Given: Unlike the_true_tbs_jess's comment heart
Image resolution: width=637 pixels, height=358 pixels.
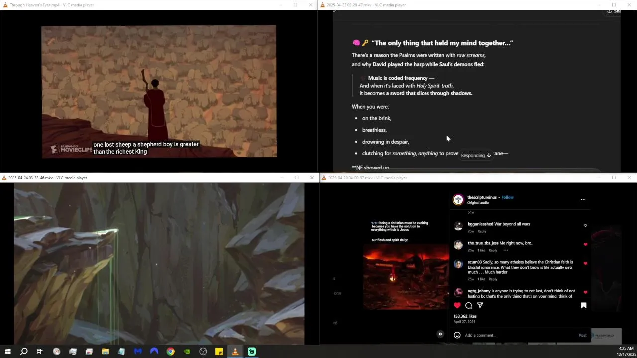Looking at the screenshot, I should (x=585, y=244).
